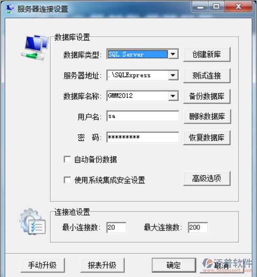Click the title bar application icon
The image size is (257, 277).
(x=10, y=9)
